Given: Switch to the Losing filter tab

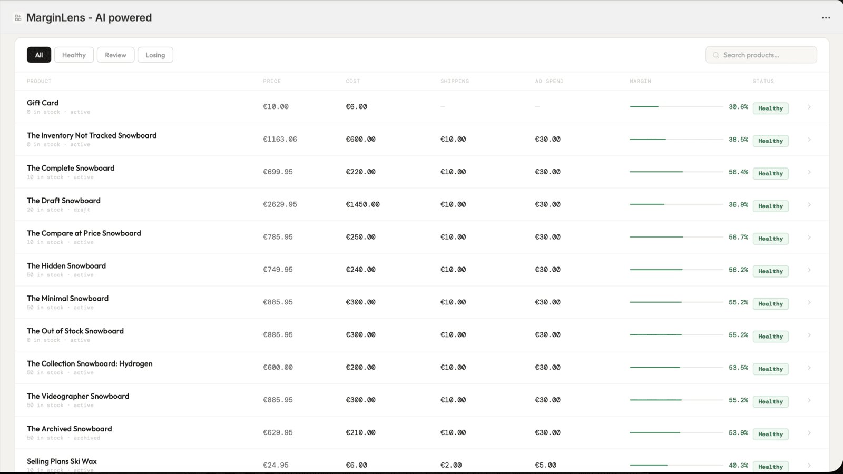Looking at the screenshot, I should tap(155, 55).
